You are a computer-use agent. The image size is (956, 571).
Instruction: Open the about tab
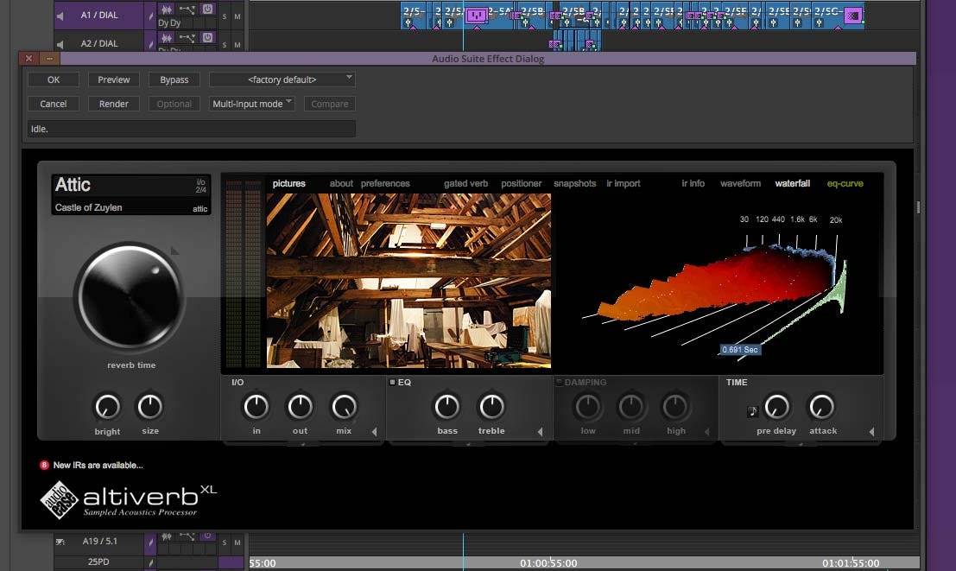point(341,184)
